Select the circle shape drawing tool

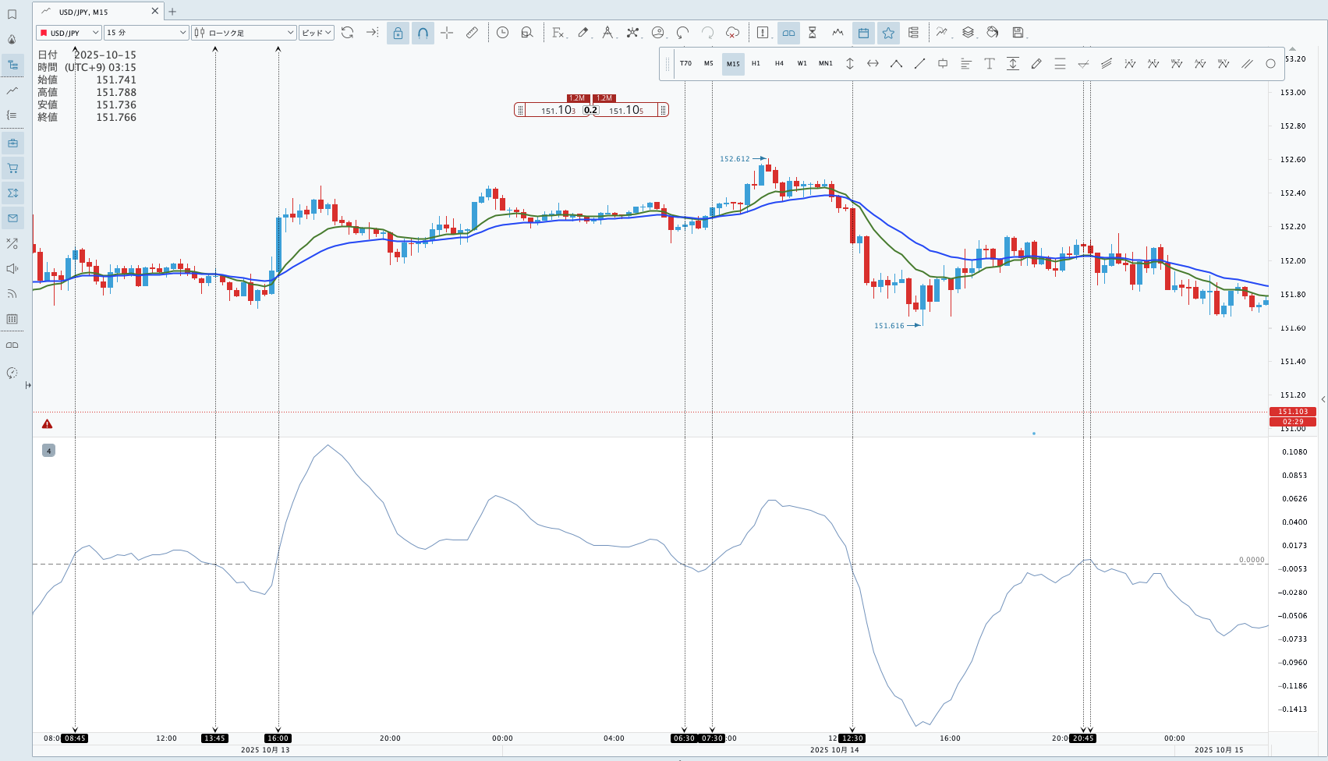click(1270, 64)
